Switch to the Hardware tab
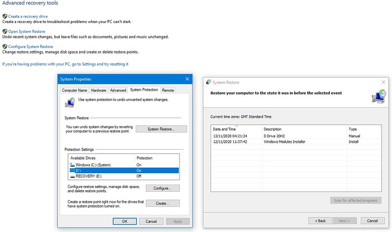The height and width of the screenshot is (232, 392). pyautogui.click(x=98, y=90)
